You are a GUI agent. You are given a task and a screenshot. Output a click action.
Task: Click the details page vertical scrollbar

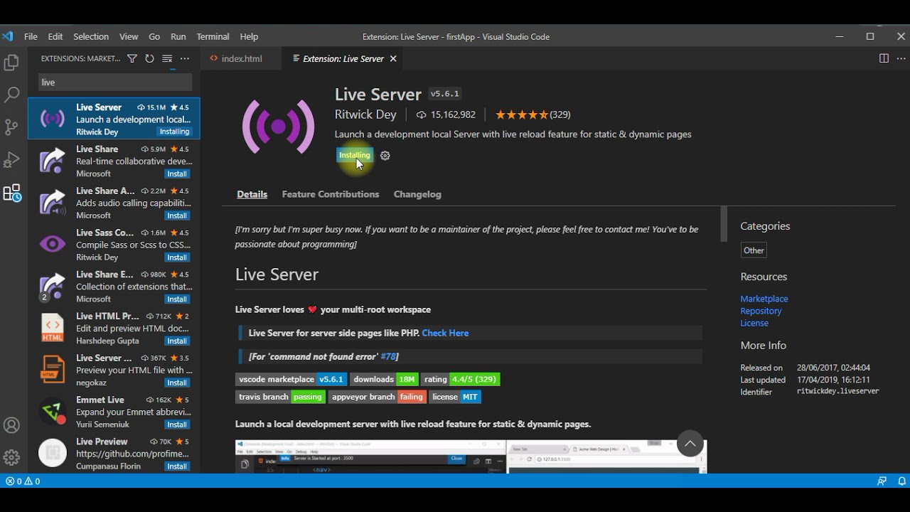click(x=724, y=225)
